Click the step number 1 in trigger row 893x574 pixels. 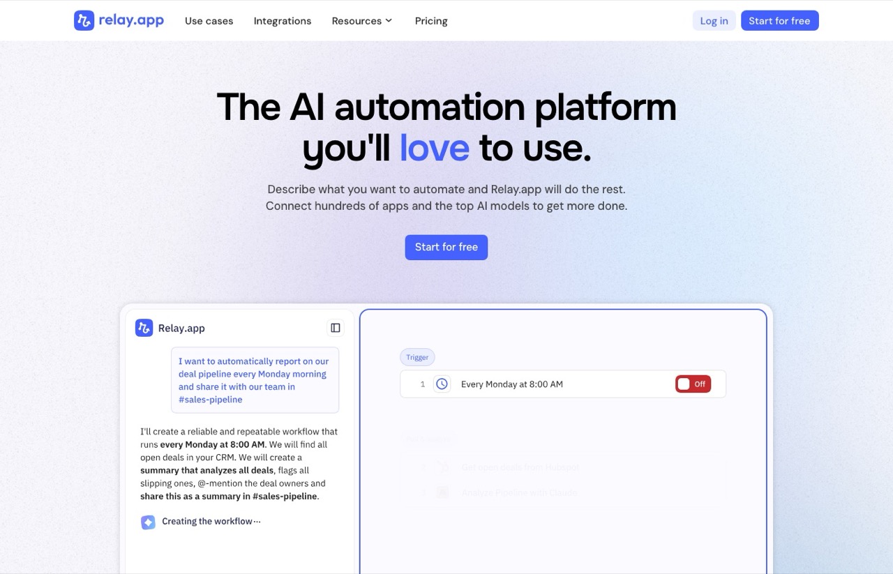click(x=422, y=384)
